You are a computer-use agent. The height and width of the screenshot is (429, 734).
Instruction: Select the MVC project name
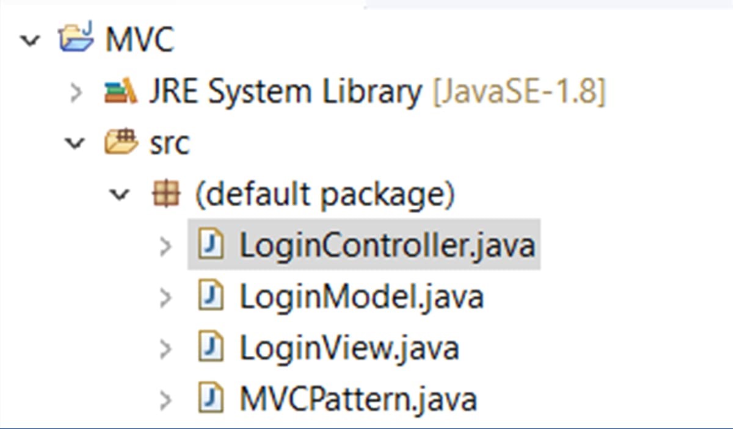point(140,40)
